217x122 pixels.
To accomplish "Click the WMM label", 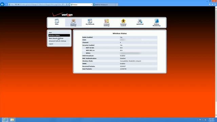I will point(84,64).
